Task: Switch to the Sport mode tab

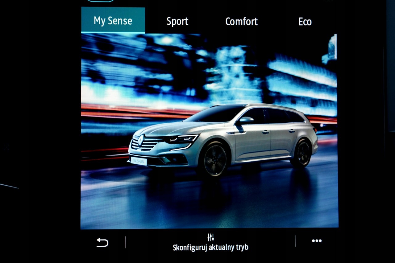Action: (177, 21)
